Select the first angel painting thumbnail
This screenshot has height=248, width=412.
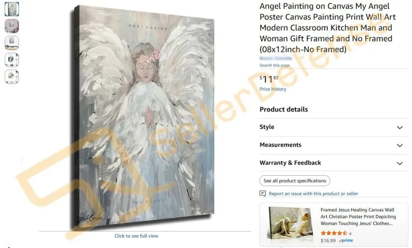[x=12, y=9]
